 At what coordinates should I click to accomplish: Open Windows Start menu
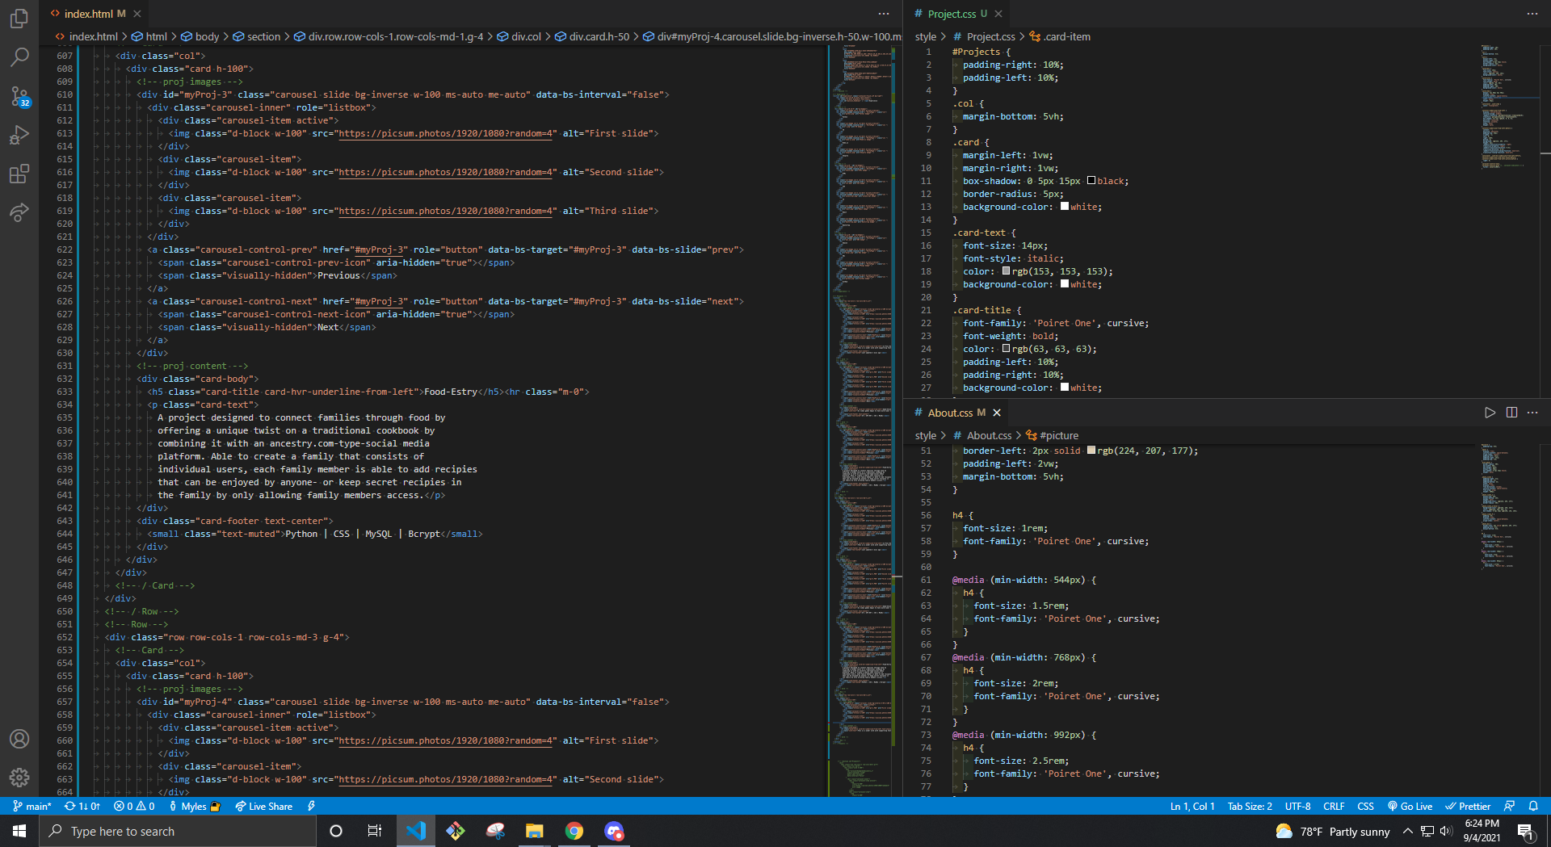19,831
